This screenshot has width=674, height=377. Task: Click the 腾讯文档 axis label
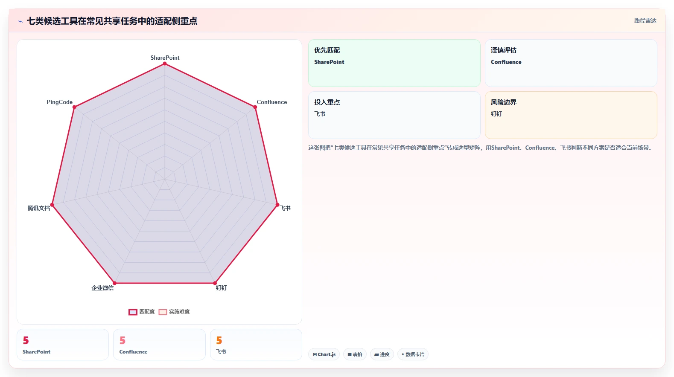pyautogui.click(x=39, y=208)
